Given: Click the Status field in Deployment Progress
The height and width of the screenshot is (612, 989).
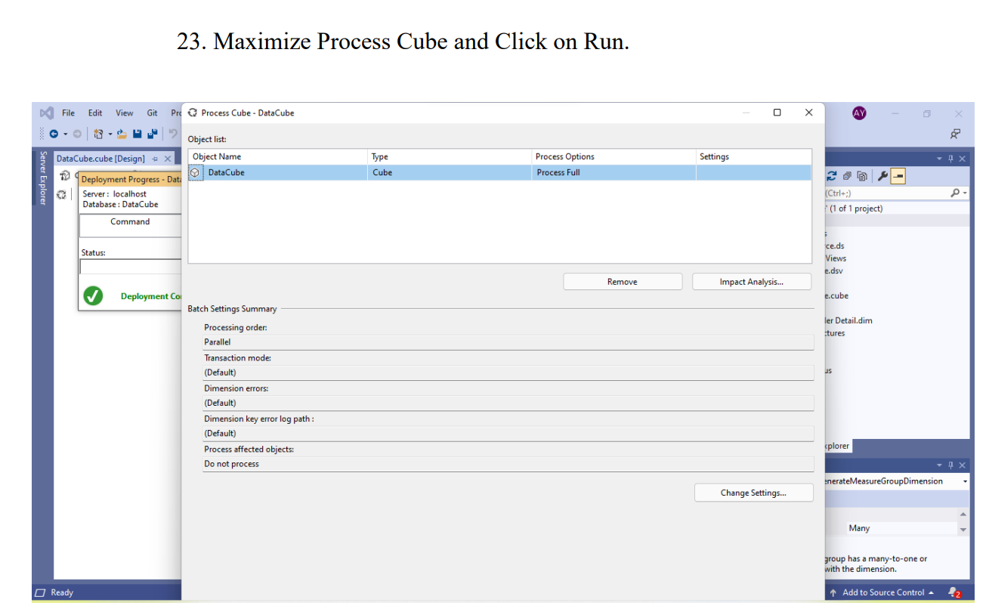Looking at the screenshot, I should point(131,267).
